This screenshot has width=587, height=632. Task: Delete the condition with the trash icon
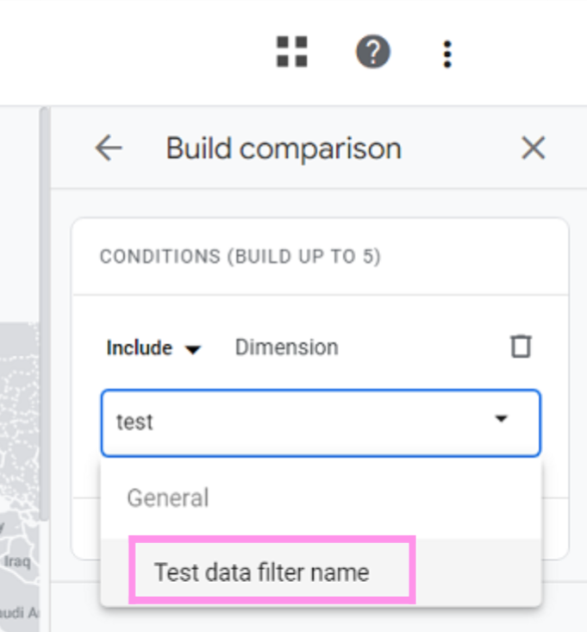point(521,347)
